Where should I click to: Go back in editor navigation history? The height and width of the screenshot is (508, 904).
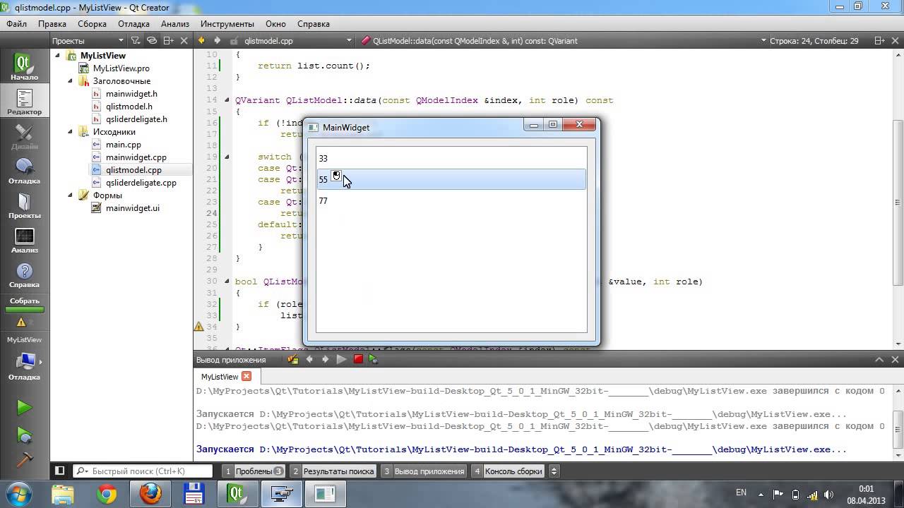[x=202, y=41]
